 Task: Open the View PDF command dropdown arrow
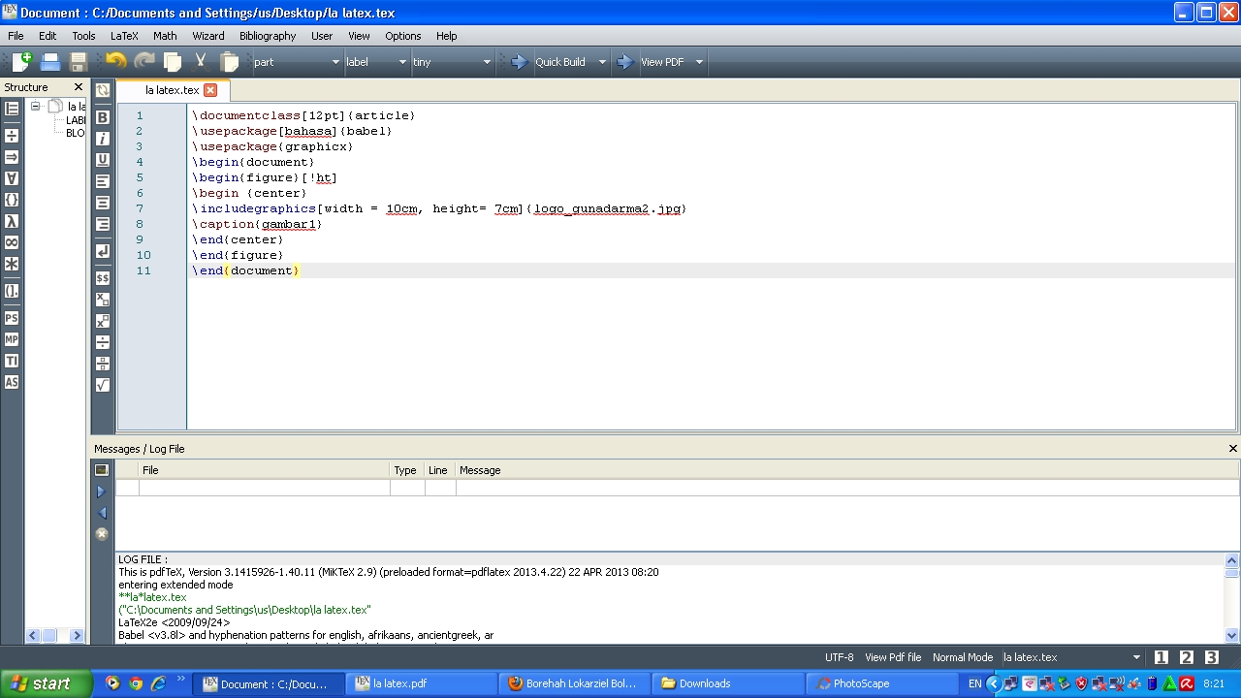[x=699, y=62]
